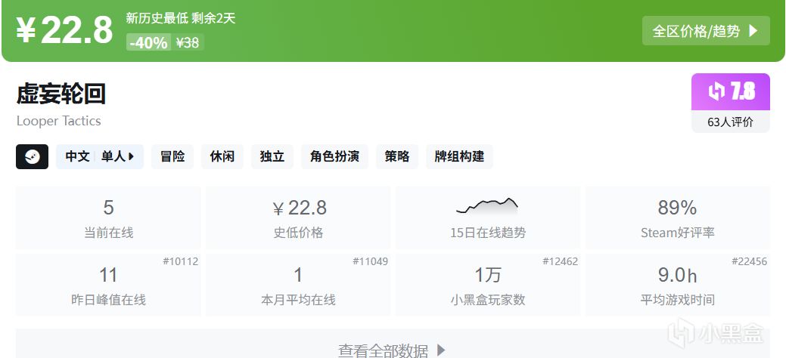Click the Steam platform icon
The image size is (786, 358).
tap(32, 156)
